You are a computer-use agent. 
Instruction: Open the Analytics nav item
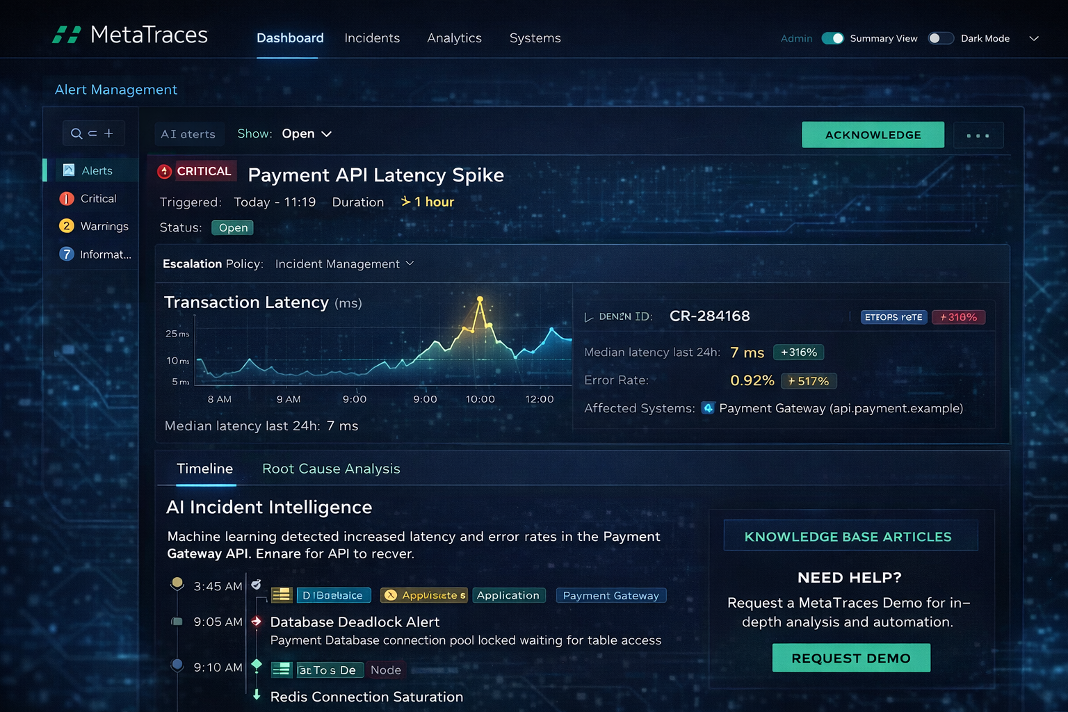(454, 38)
